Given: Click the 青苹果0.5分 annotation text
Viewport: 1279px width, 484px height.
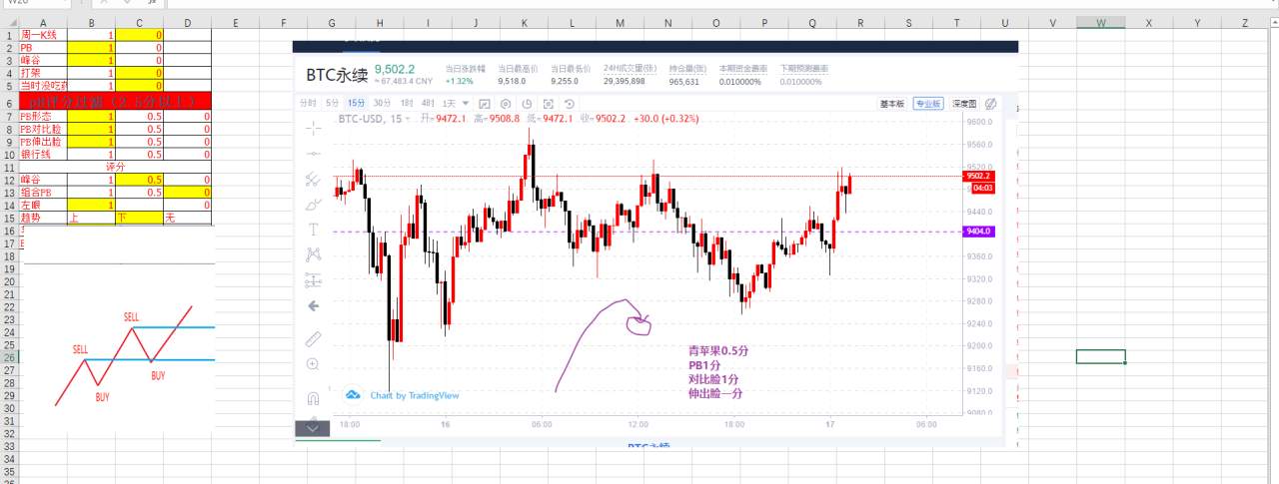Looking at the screenshot, I should 718,351.
